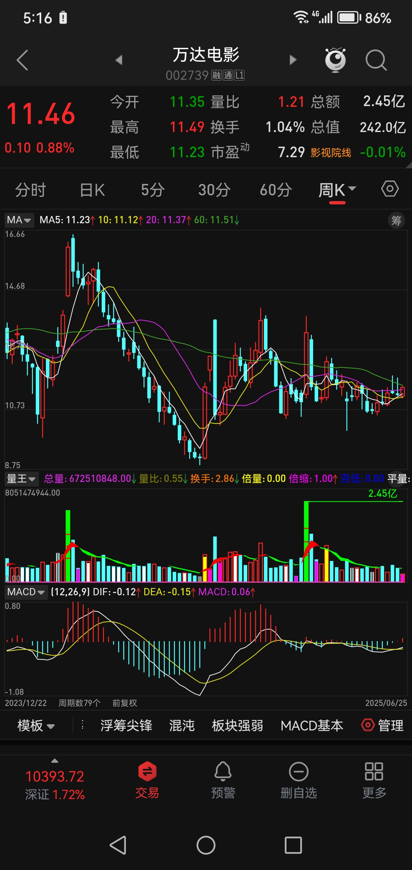The image size is (412, 870).
Task: Expand the MACD indicator dropdown
Action: [x=26, y=592]
